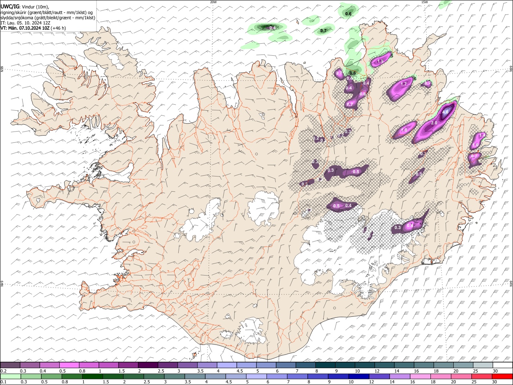The width and height of the screenshot is (513, 385).
Task: Click the '20W' longitude label at top
Action: pyautogui.click(x=213, y=2)
